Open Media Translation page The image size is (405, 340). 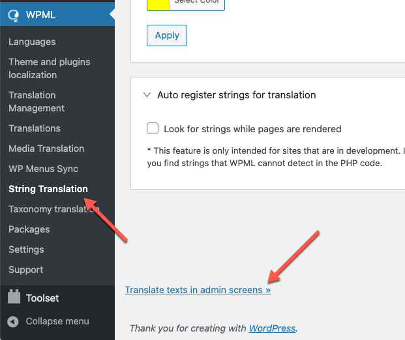[46, 149]
